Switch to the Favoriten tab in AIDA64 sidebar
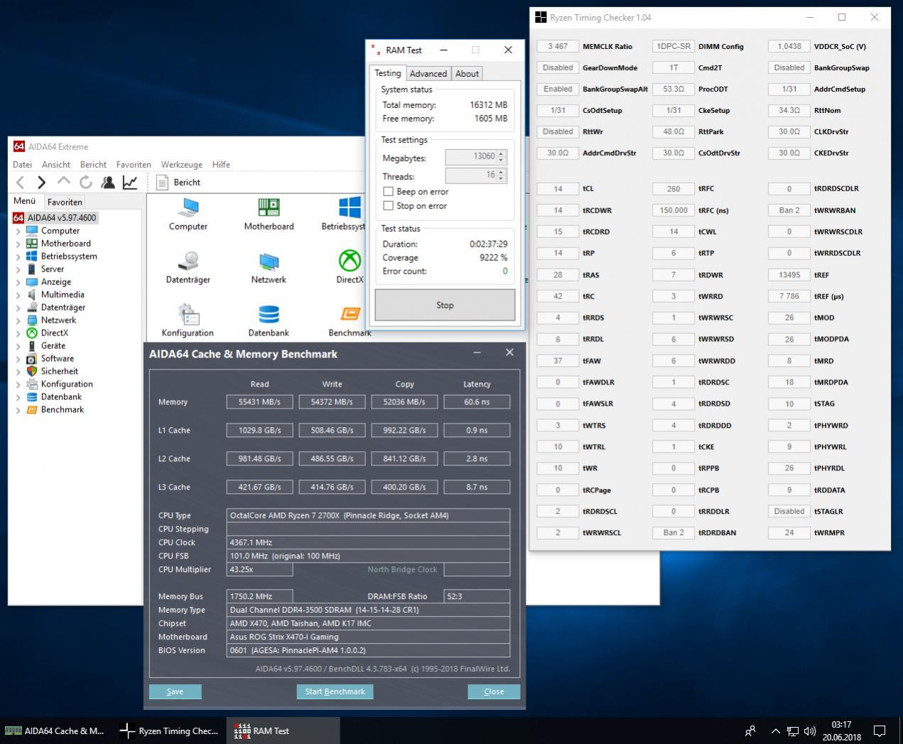903x744 pixels. [x=65, y=202]
